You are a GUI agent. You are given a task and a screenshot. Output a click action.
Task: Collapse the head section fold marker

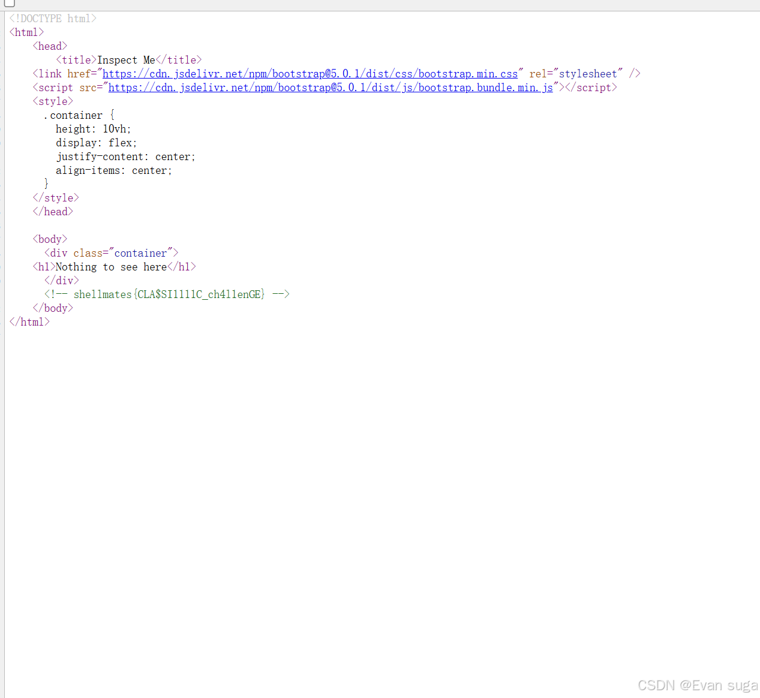click(2, 46)
